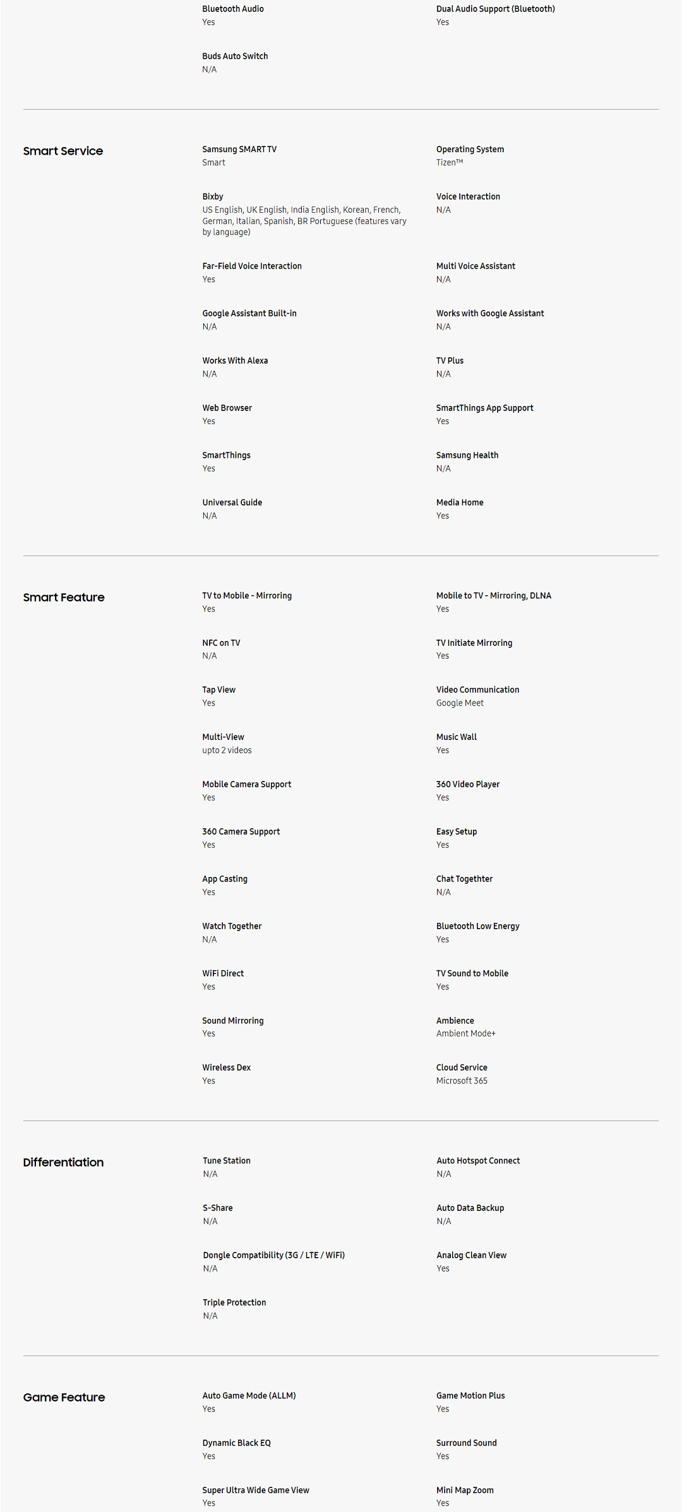The height and width of the screenshot is (1512, 682).
Task: Click the Works With Alexa label
Action: tap(235, 360)
